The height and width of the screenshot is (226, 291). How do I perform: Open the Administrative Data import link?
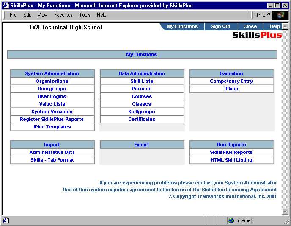[52, 152]
